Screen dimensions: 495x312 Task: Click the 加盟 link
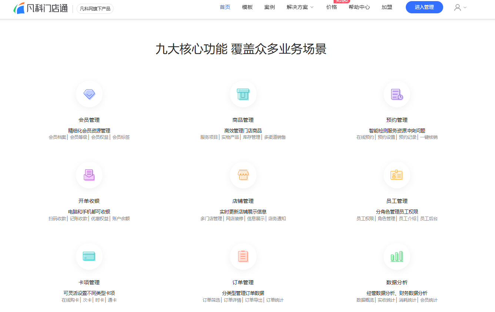point(387,7)
